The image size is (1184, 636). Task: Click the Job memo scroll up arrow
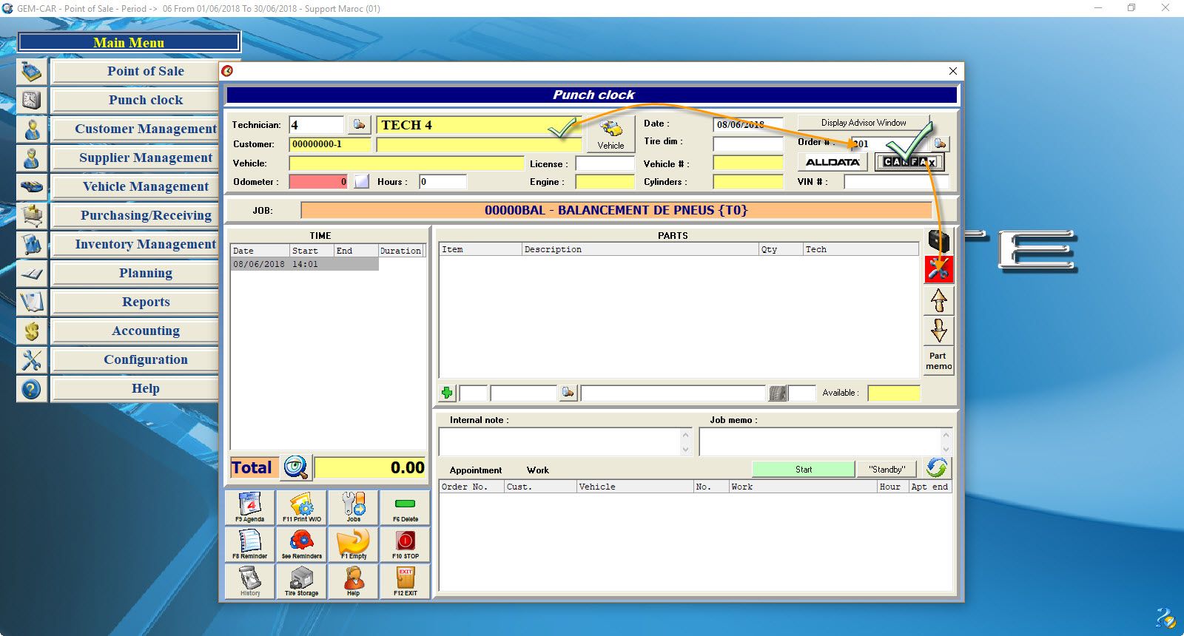(x=946, y=434)
